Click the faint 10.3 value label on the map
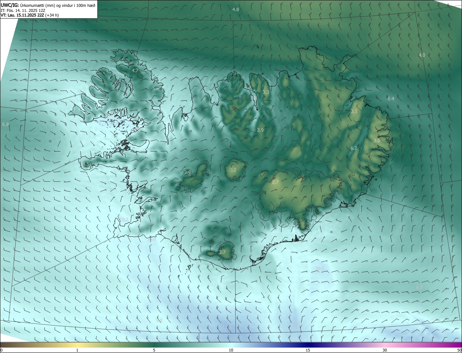This screenshot has width=462, height=353. (x=124, y=219)
